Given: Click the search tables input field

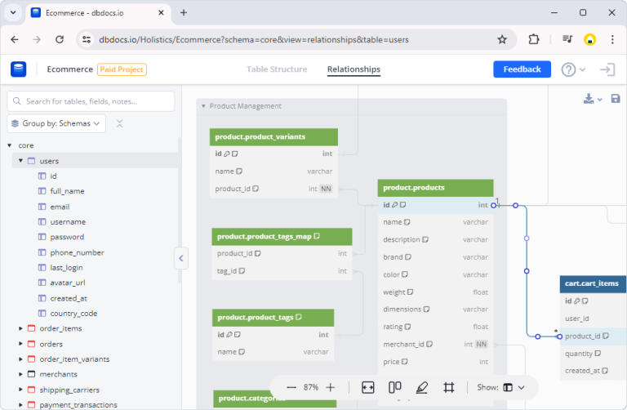Looking at the screenshot, I should tap(91, 101).
